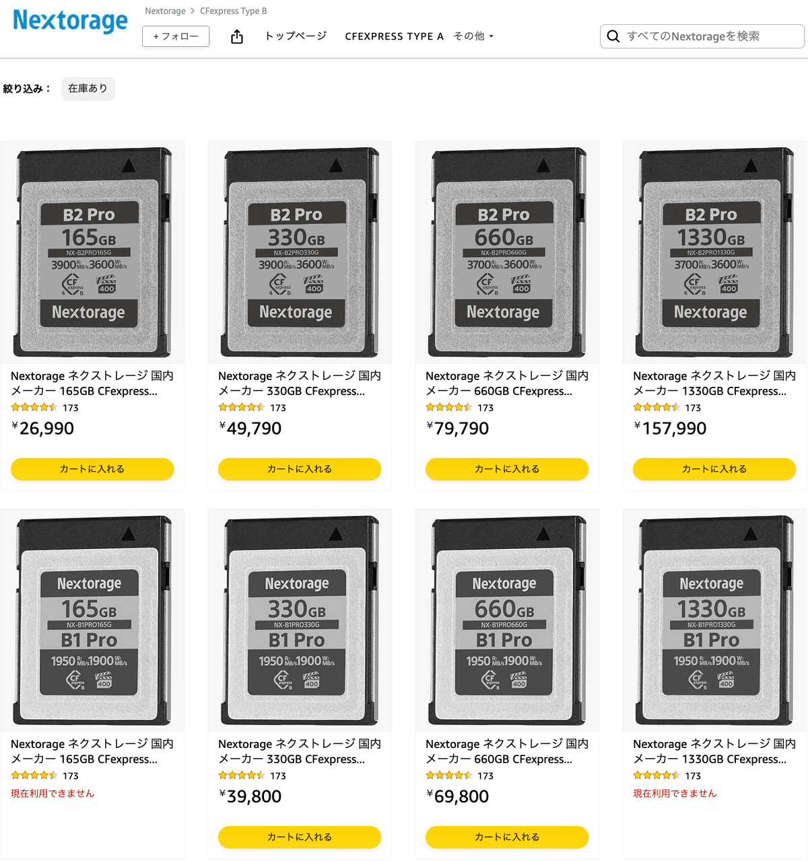Click star rating of B1 Pro 660GB
The image size is (808, 861).
coord(449,776)
